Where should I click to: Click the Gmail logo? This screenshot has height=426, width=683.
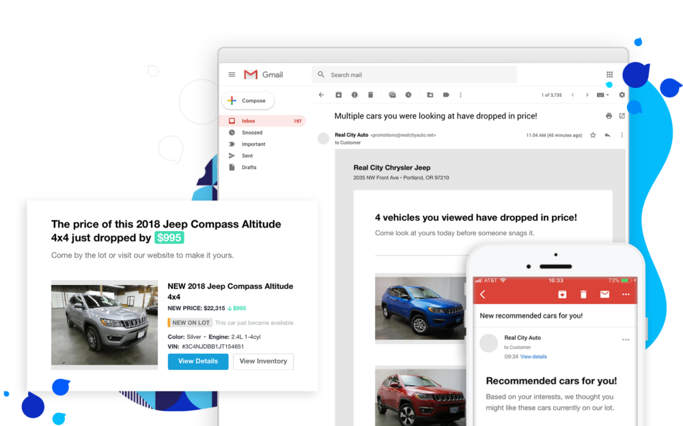point(264,75)
